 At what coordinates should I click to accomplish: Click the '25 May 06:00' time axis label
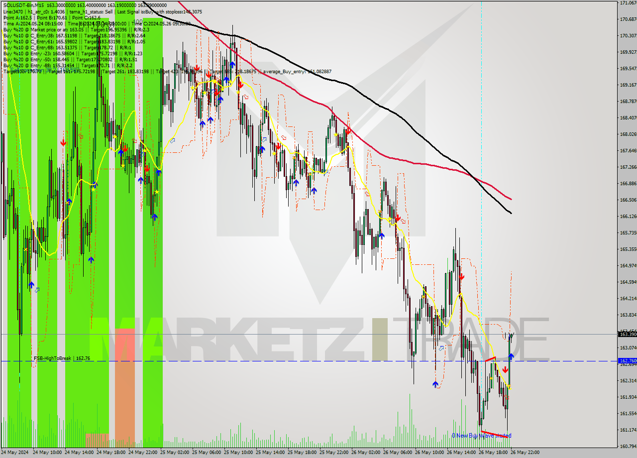pos(208,453)
